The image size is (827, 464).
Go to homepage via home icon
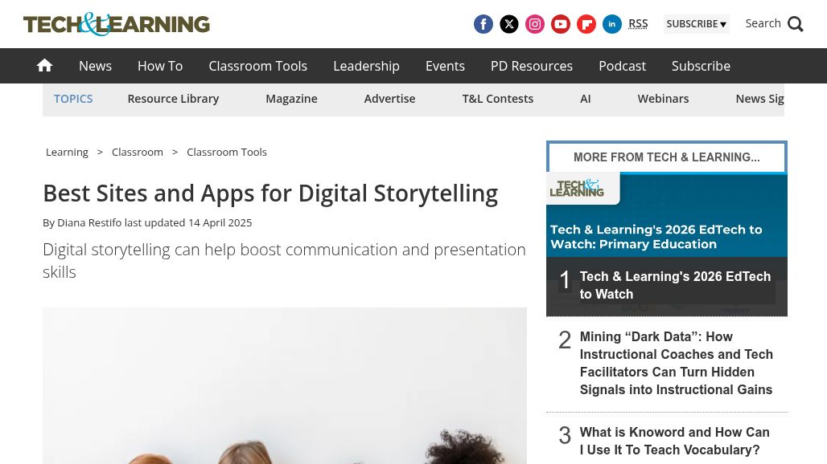[x=45, y=66]
